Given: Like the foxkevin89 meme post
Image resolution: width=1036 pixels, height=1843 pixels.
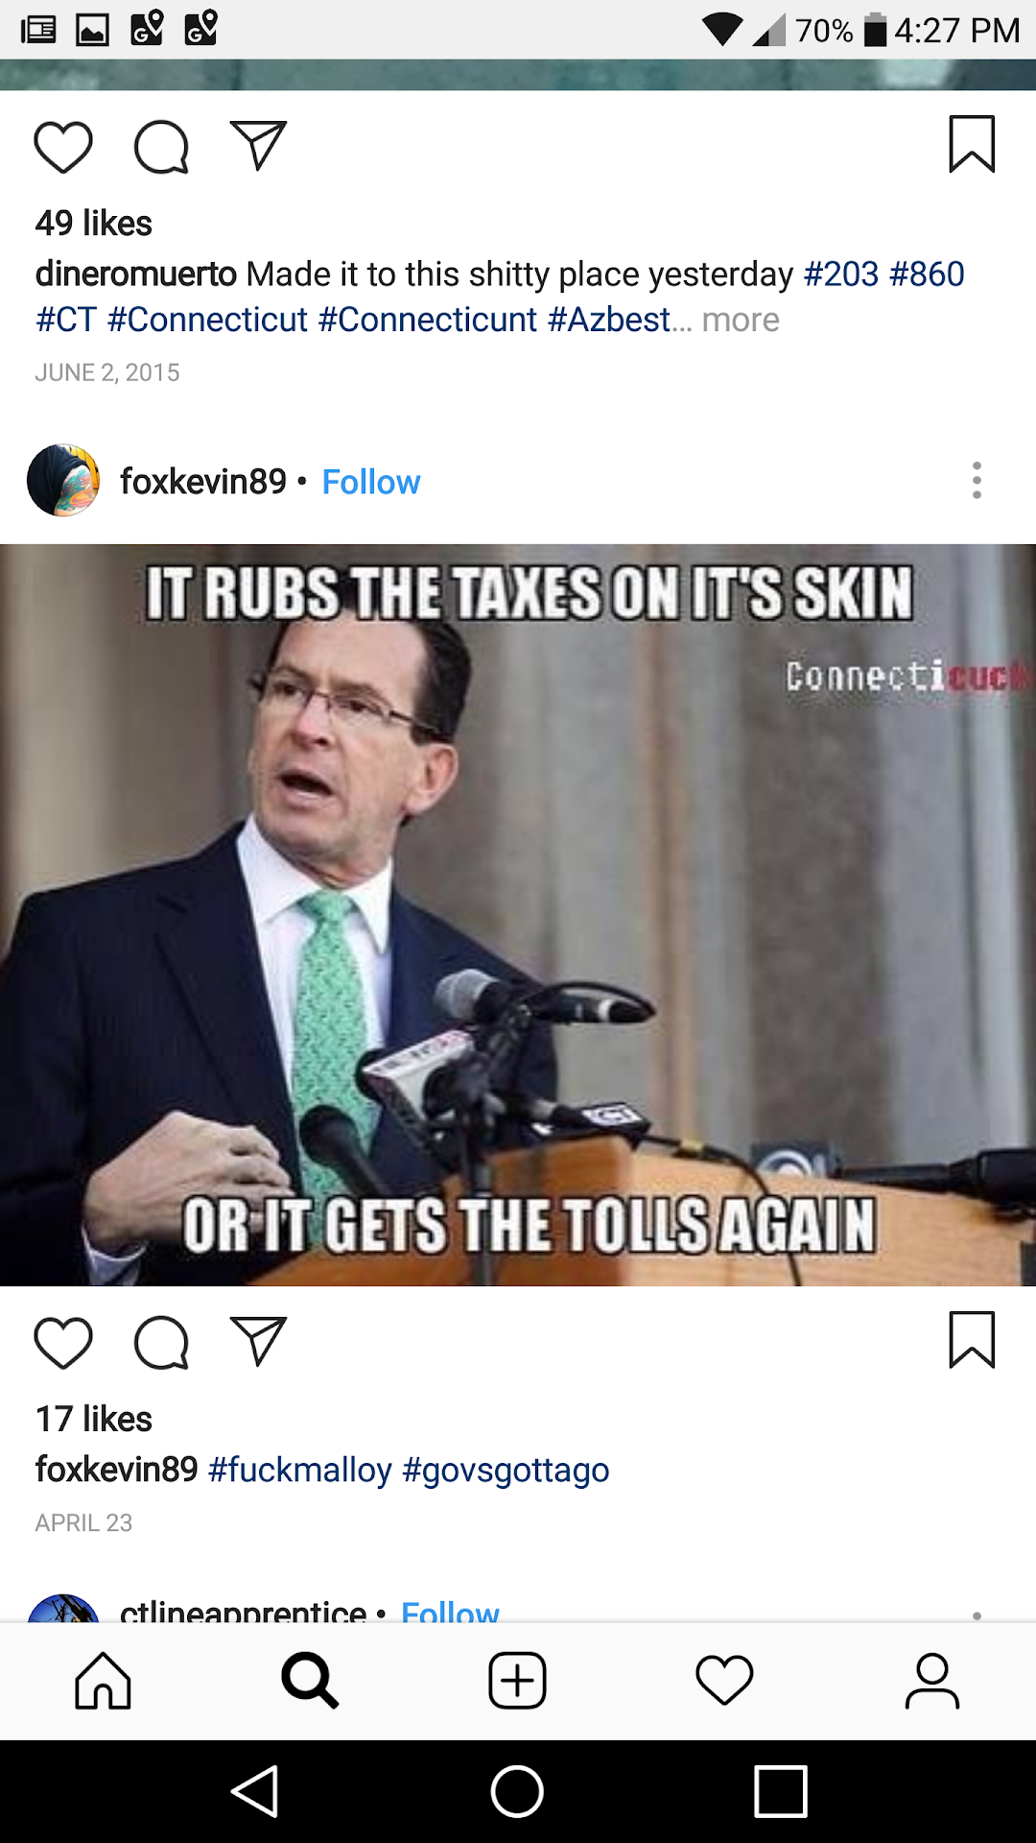Looking at the screenshot, I should click(x=63, y=1342).
